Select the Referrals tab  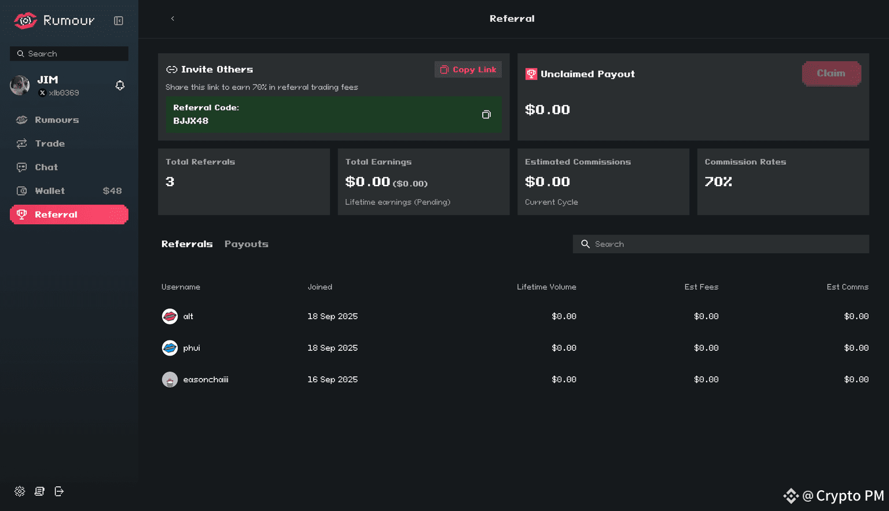187,244
